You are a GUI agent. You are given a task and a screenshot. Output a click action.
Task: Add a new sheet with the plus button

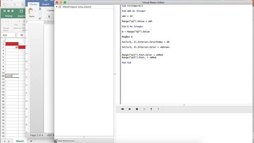[x=31, y=141]
